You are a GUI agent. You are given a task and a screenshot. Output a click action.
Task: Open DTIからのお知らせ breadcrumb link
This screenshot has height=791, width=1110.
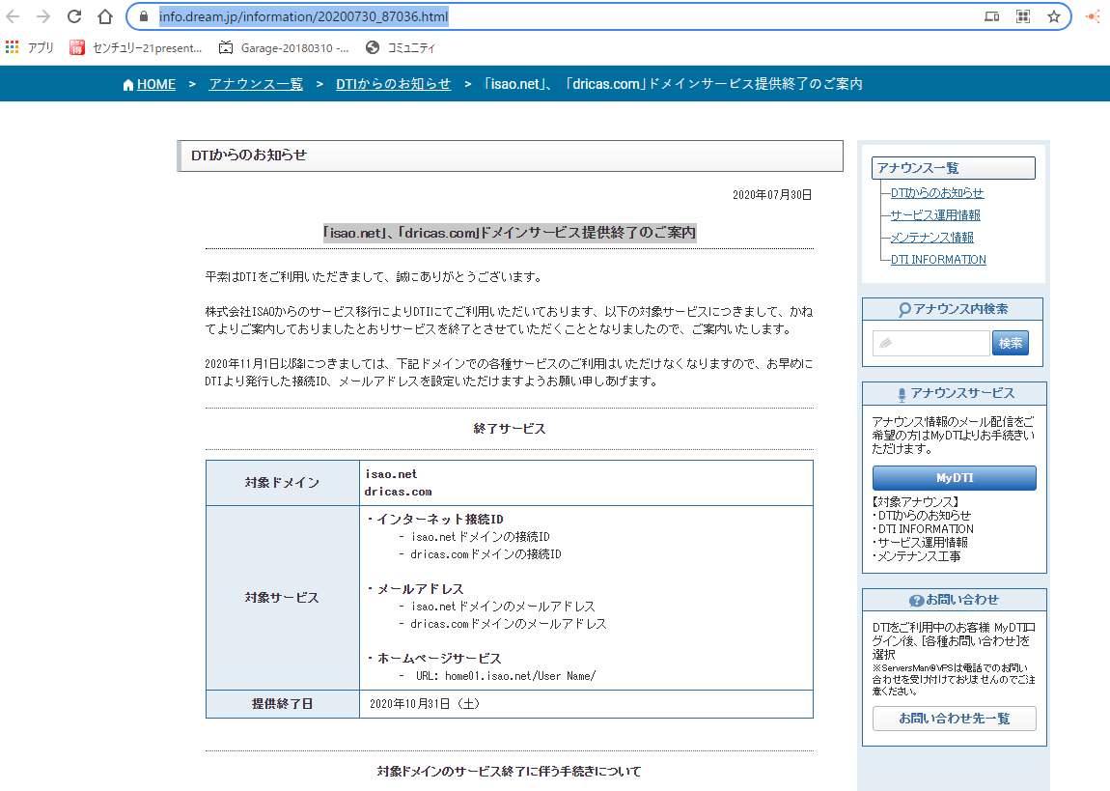click(394, 84)
